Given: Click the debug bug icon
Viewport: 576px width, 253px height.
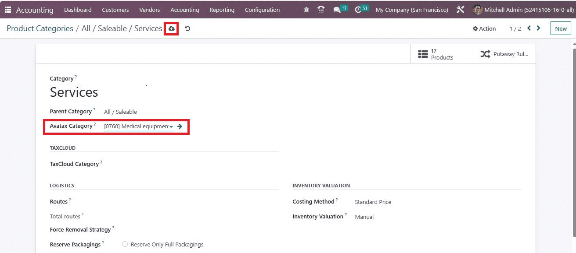Looking at the screenshot, I should click(306, 10).
